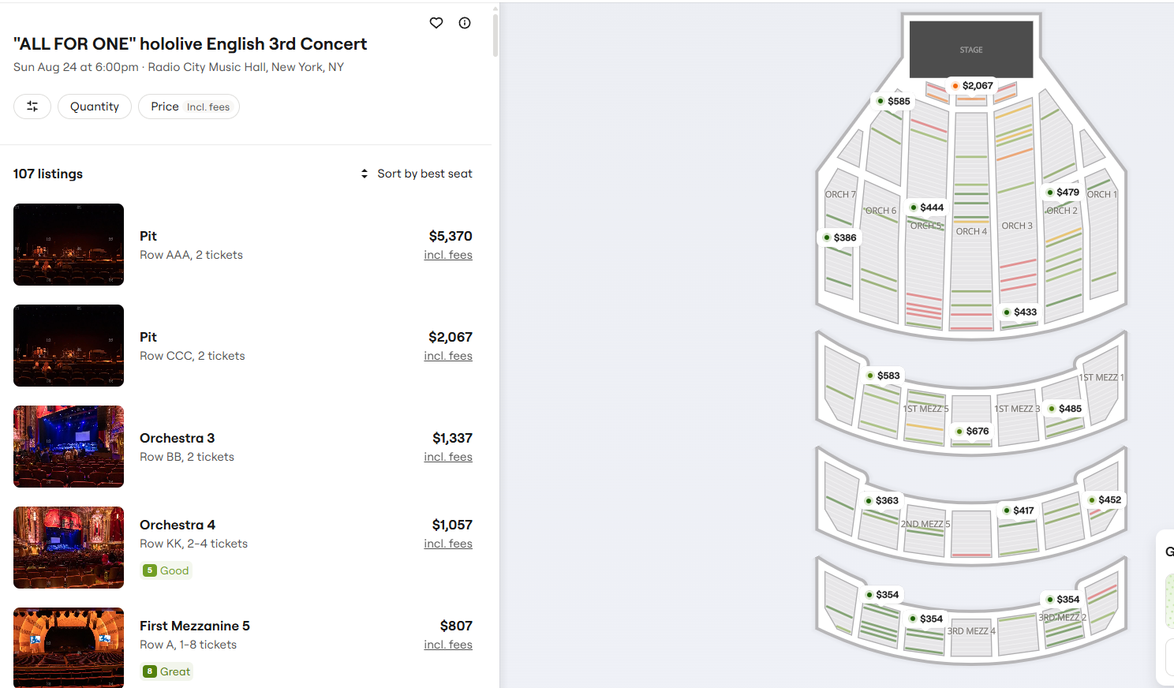Change Sort by best seat order
The image size is (1174, 688).
click(x=417, y=174)
